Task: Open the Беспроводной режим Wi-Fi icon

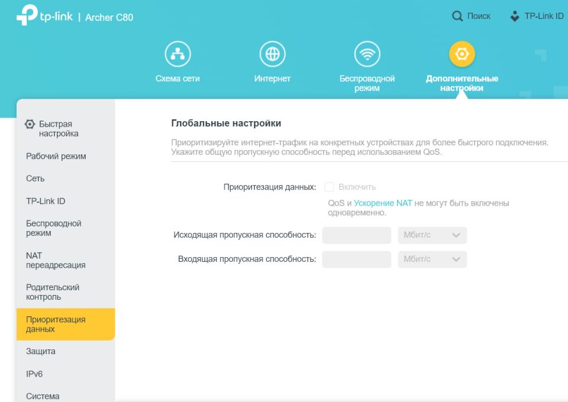Action: (367, 54)
